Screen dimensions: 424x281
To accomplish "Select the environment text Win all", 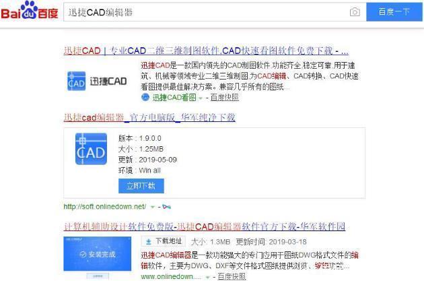I will (149, 170).
